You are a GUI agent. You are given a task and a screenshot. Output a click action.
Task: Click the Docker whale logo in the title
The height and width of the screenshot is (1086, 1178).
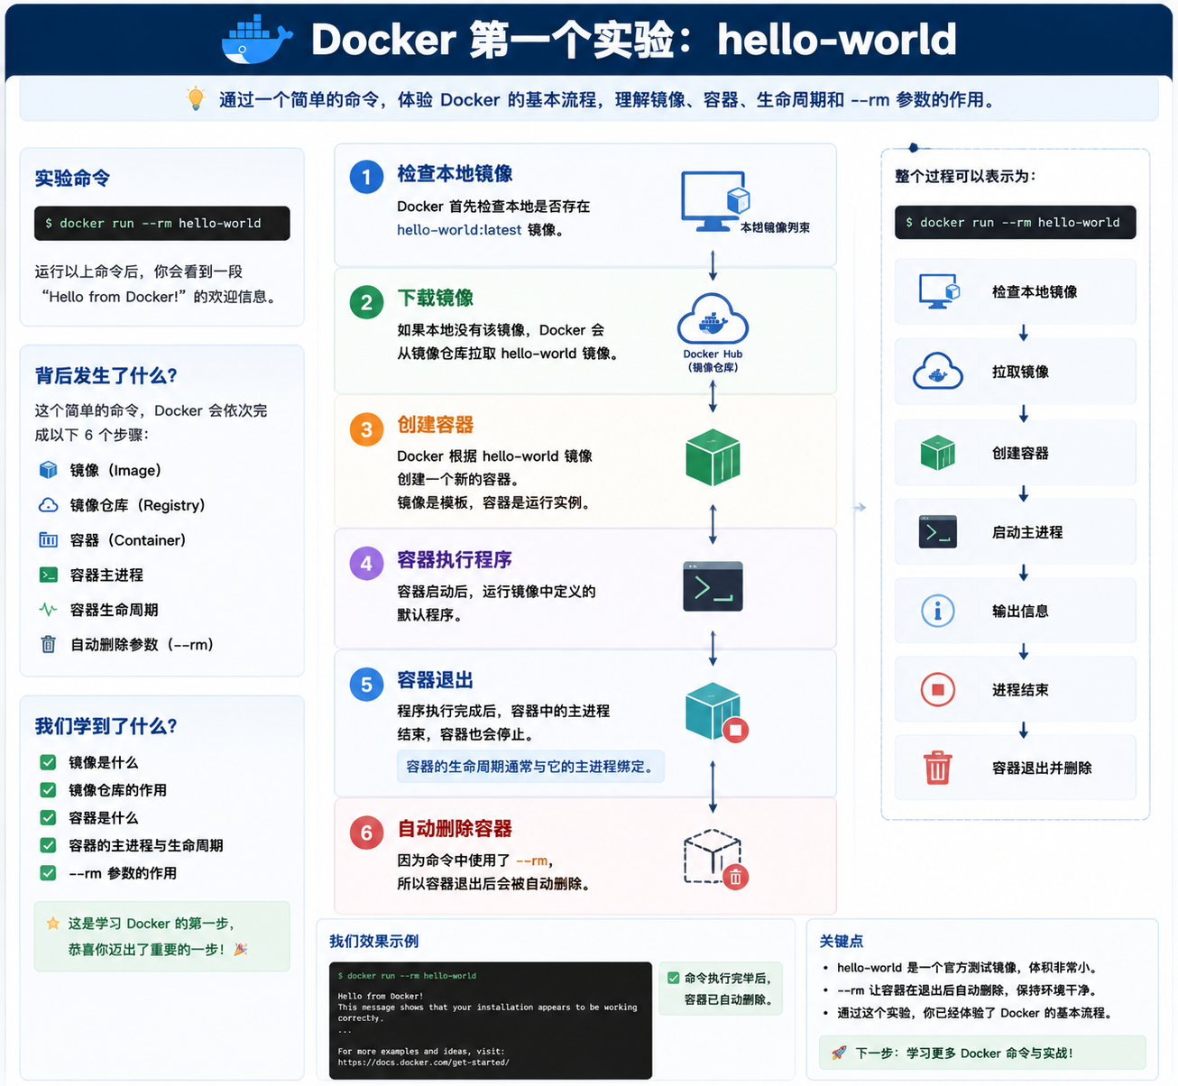point(257,40)
